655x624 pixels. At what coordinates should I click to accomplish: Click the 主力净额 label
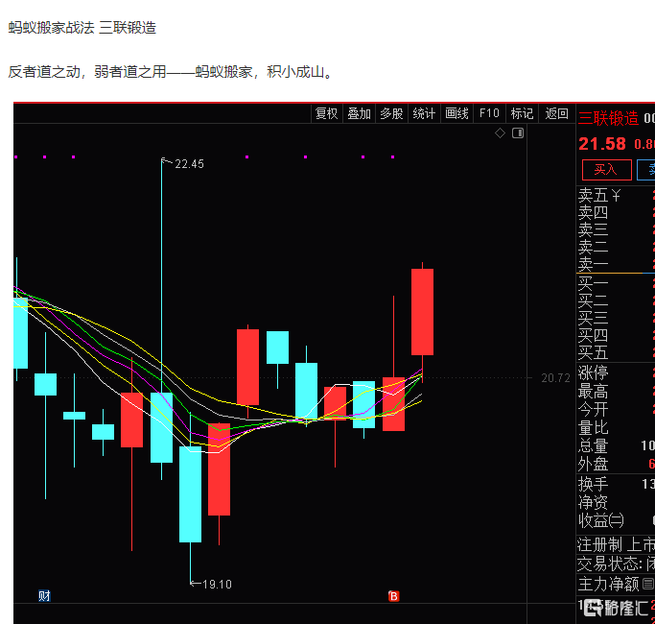point(609,584)
